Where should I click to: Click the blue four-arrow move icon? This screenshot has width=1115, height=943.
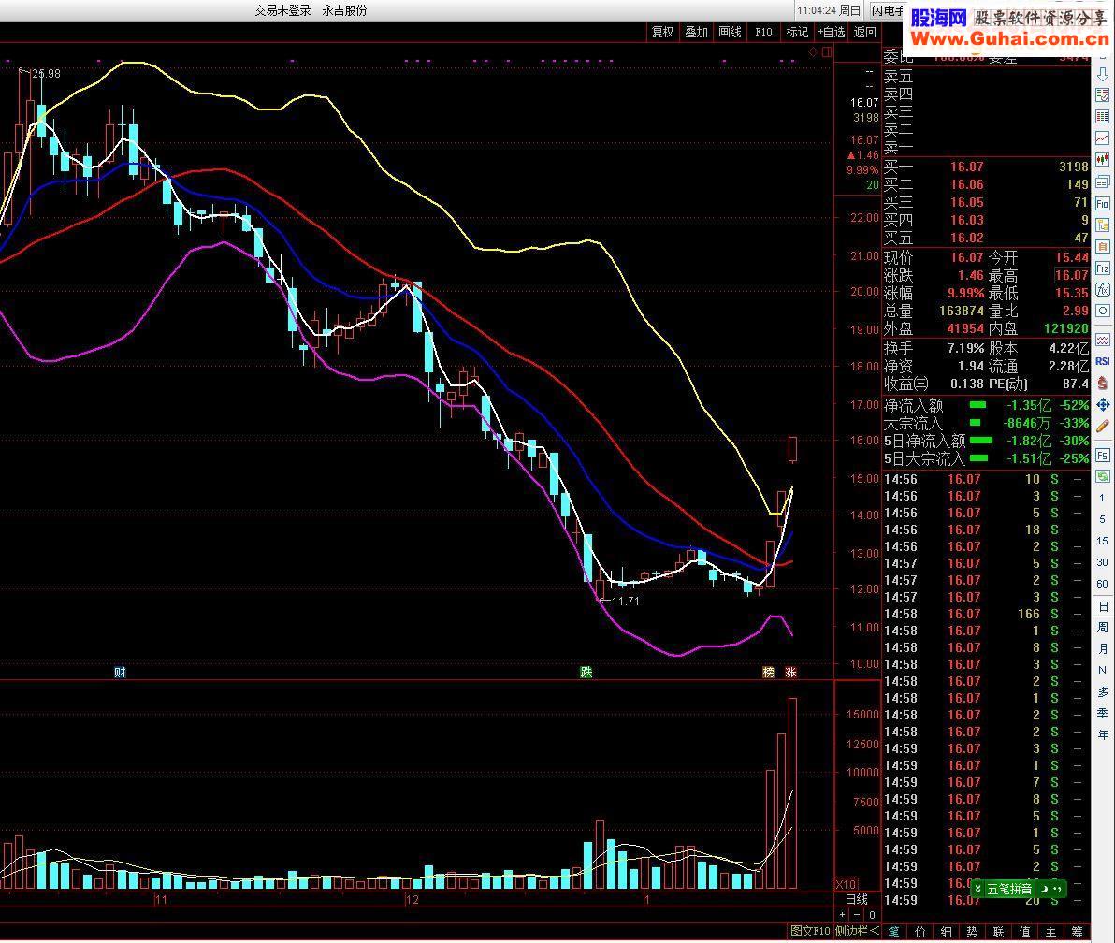coord(1102,405)
